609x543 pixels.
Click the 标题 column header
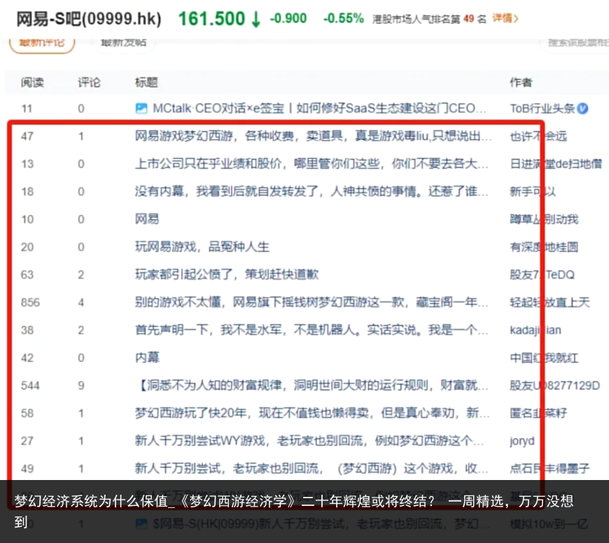click(x=146, y=83)
